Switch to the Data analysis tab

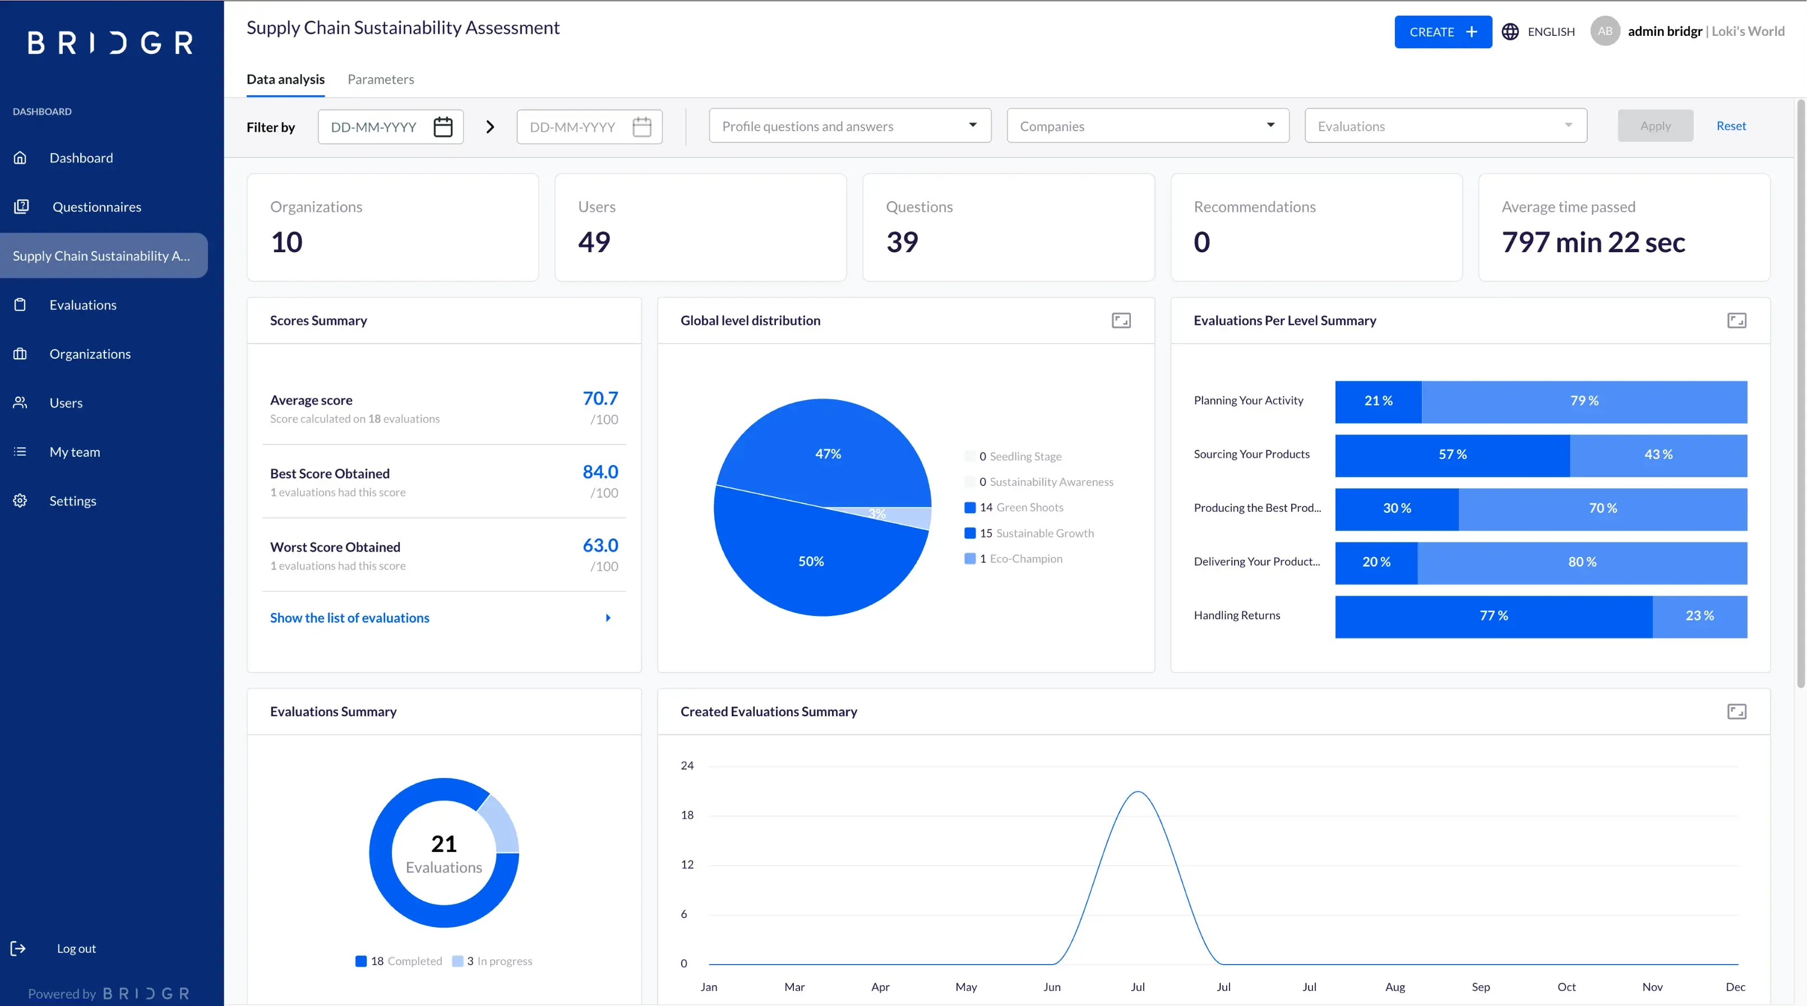pyautogui.click(x=285, y=79)
